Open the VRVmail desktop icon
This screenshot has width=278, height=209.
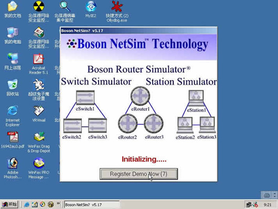tap(39, 113)
